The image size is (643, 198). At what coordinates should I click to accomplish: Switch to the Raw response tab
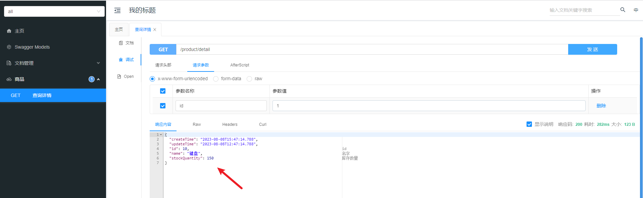coord(197,125)
